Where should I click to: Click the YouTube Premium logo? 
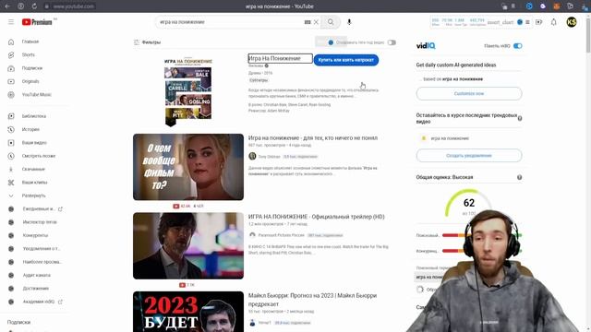(x=37, y=22)
